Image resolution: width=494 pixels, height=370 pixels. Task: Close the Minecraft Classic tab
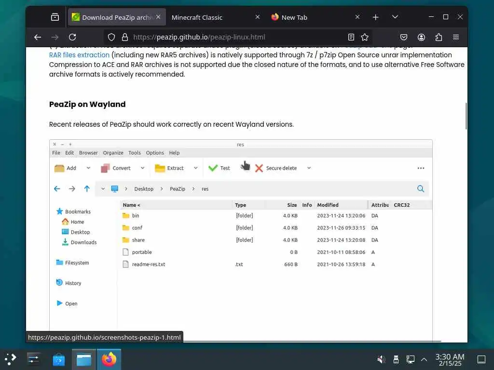[x=258, y=17]
